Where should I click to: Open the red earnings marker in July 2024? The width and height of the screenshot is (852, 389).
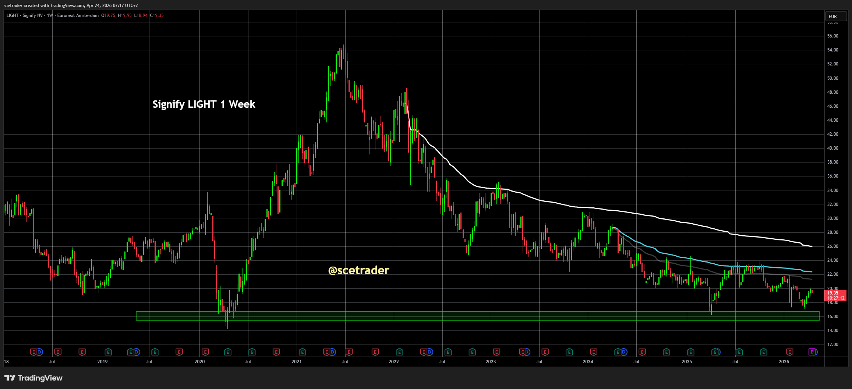point(642,352)
